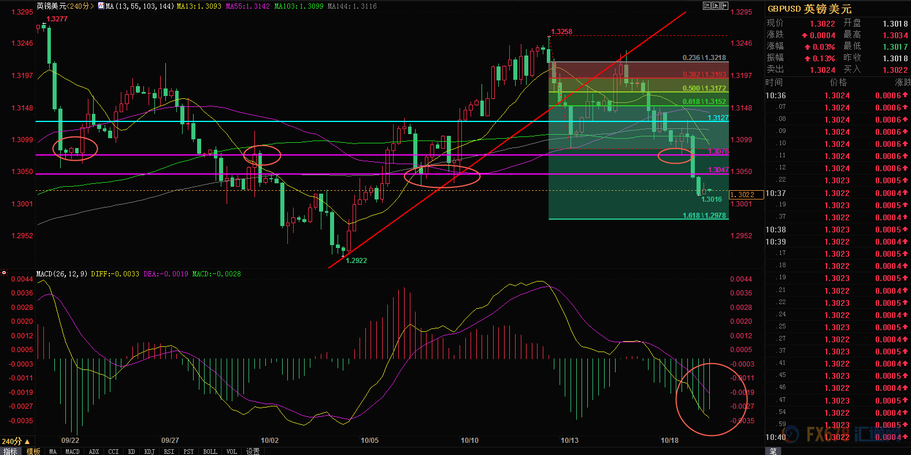911x455 pixels.
Task: Click the 10/13 date marker on time axis
Action: 569,441
